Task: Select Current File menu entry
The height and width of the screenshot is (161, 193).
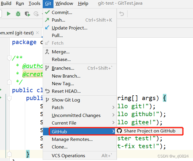Action: 80,123
